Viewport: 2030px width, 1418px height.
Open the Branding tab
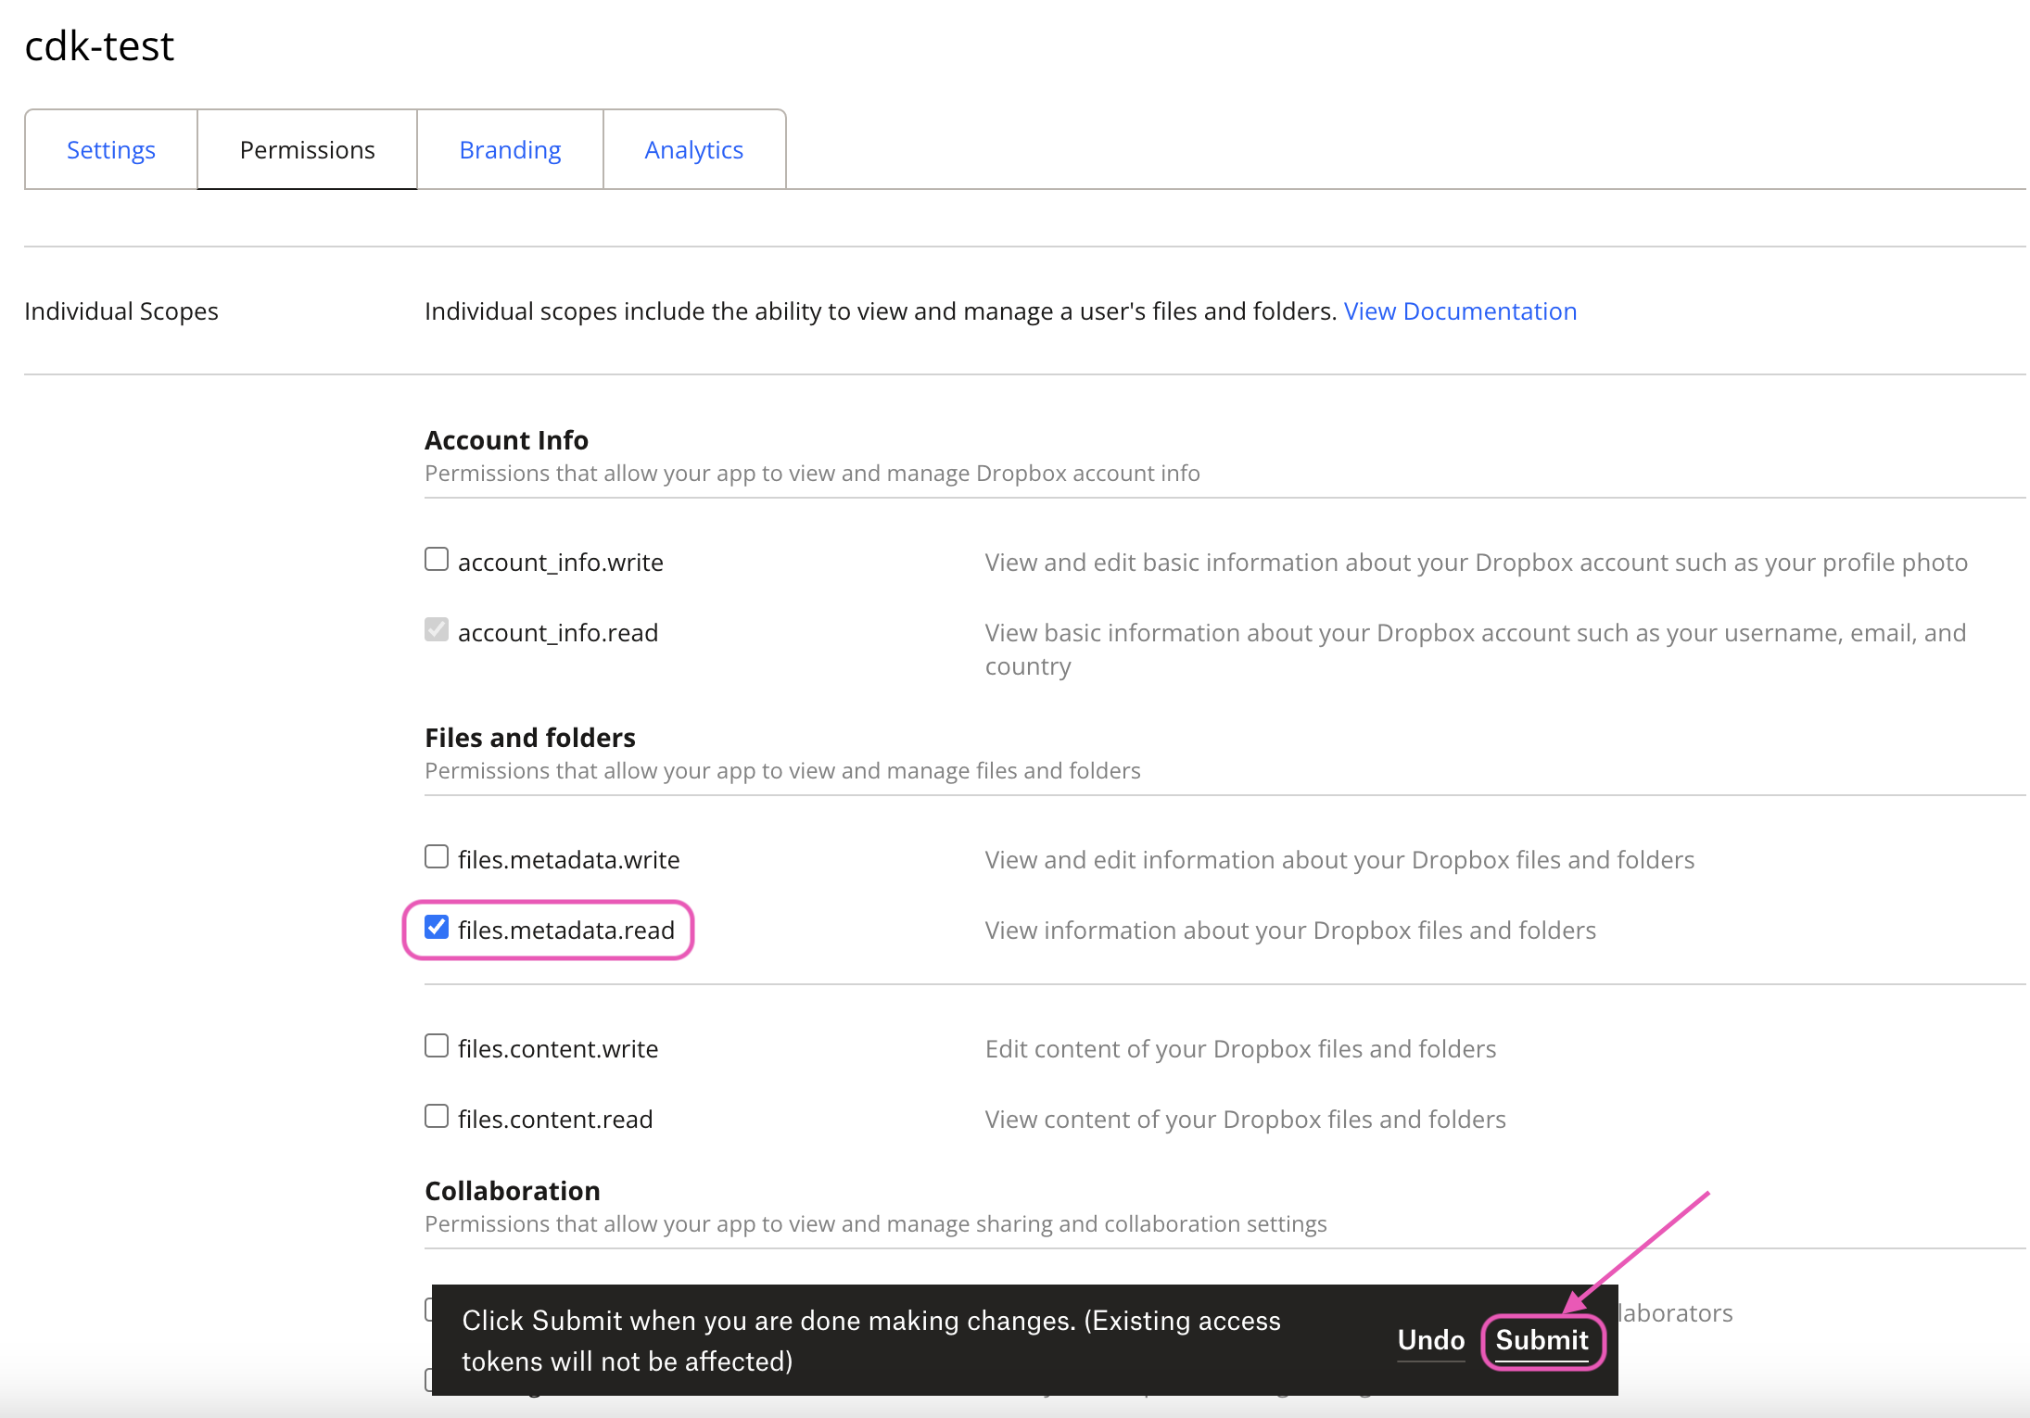click(x=509, y=149)
